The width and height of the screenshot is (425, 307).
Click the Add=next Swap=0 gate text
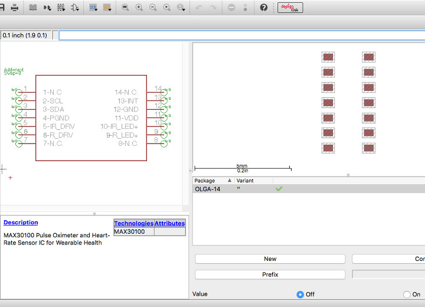(14, 71)
